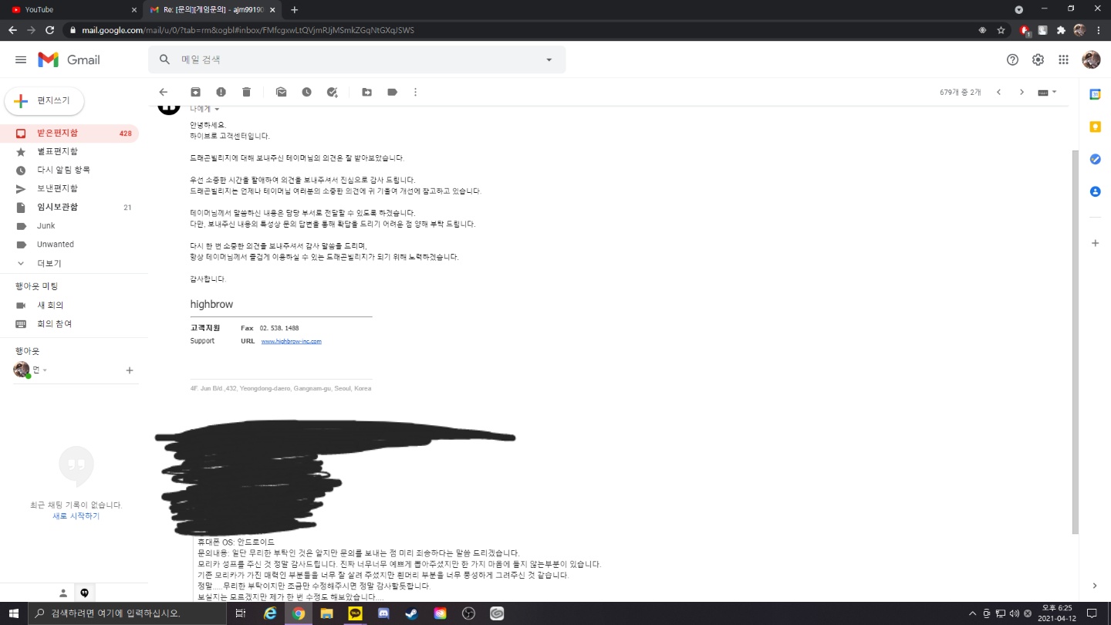The image size is (1111, 625).
Task: Open the search options dropdown arrow
Action: 549,59
